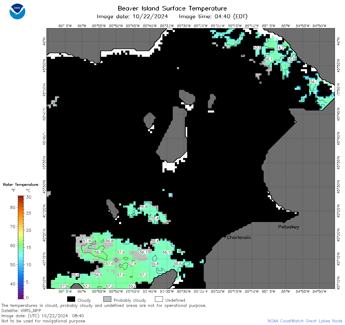Viewport: 345px width, 325px height.
Task: Click the 25 tick on the Celsius scale
Action: [x=29, y=213]
